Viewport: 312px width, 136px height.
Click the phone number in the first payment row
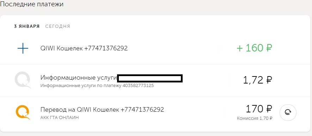106,48
